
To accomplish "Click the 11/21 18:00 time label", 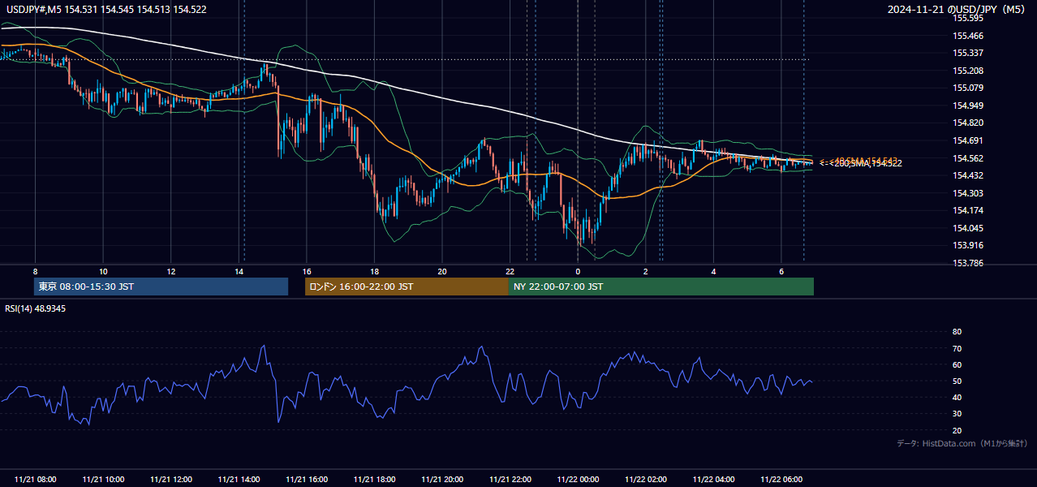I will 375,480.
